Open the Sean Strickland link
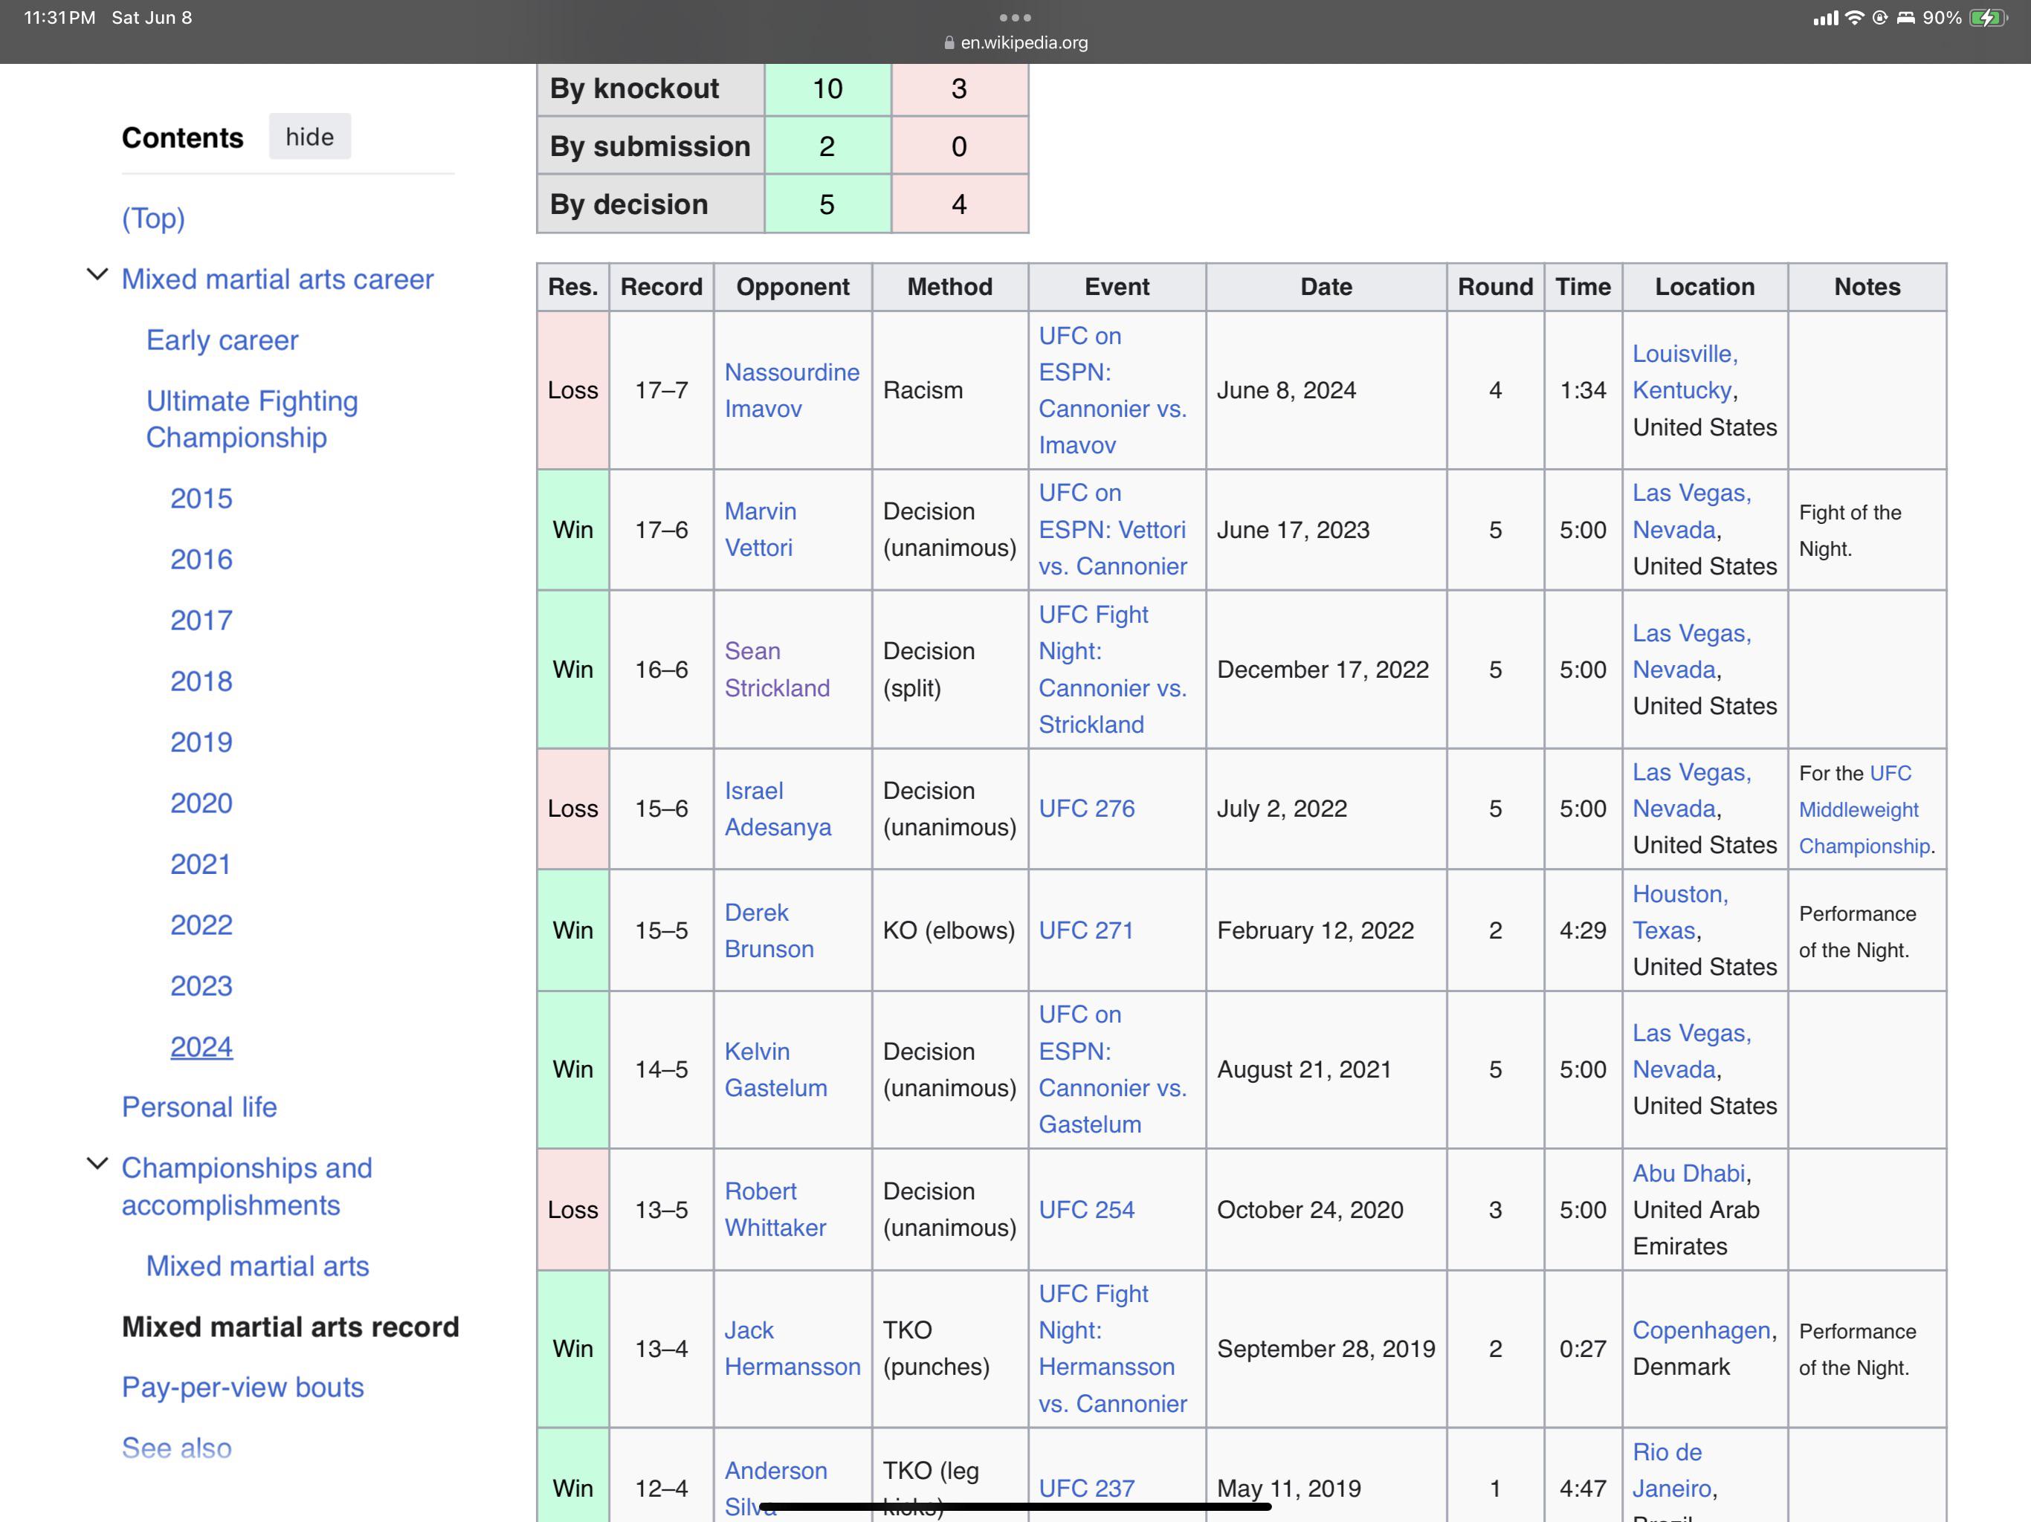Viewport: 2031px width, 1522px height. pos(777,669)
